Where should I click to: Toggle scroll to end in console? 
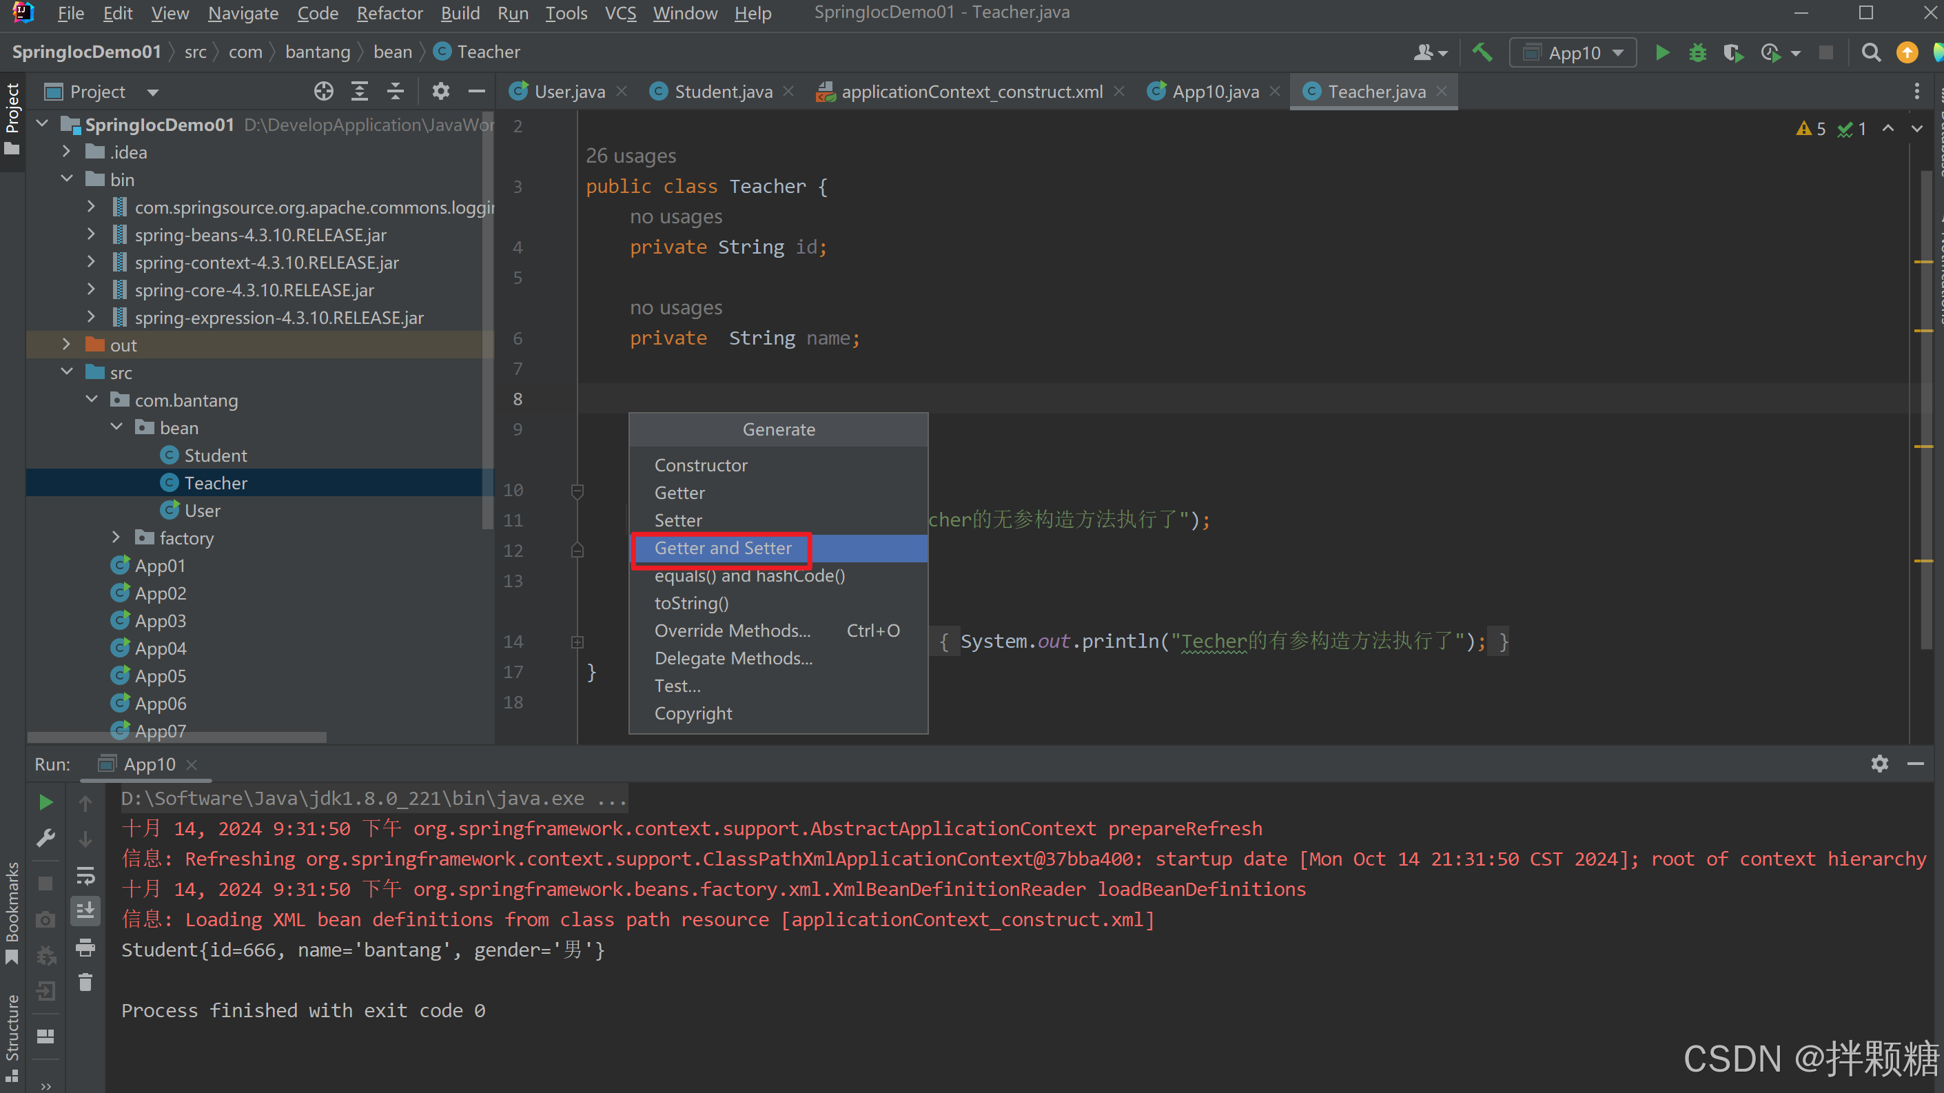coord(85,910)
